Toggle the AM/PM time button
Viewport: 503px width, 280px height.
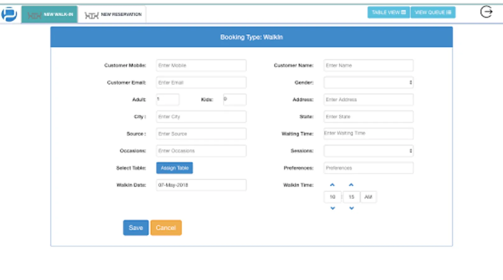pyautogui.click(x=368, y=197)
